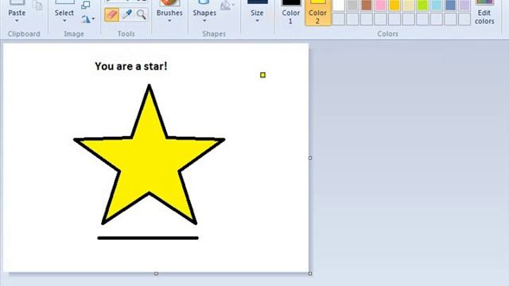Open the Rotate dropdown arrow

[93, 19]
